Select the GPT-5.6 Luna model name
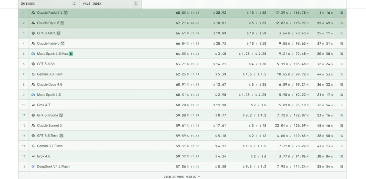 tap(47, 115)
